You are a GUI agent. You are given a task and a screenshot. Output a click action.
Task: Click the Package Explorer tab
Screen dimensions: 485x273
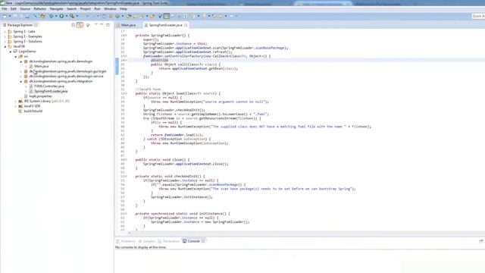click(x=20, y=25)
